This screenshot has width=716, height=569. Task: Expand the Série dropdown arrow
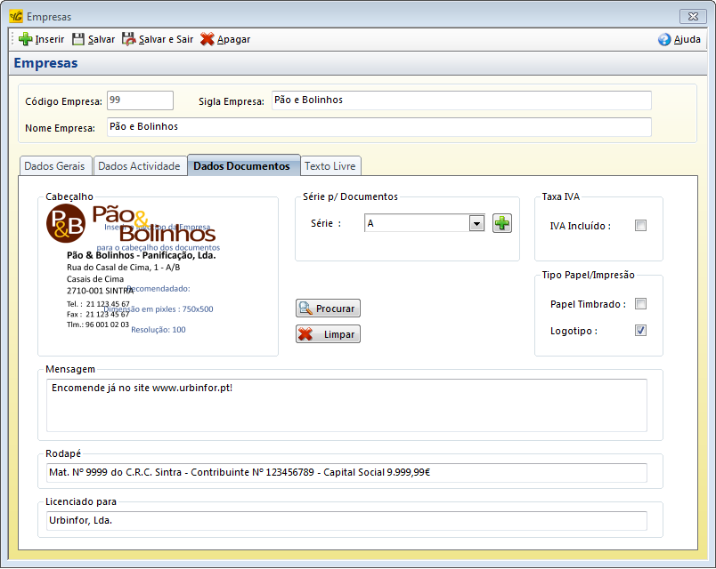(476, 224)
